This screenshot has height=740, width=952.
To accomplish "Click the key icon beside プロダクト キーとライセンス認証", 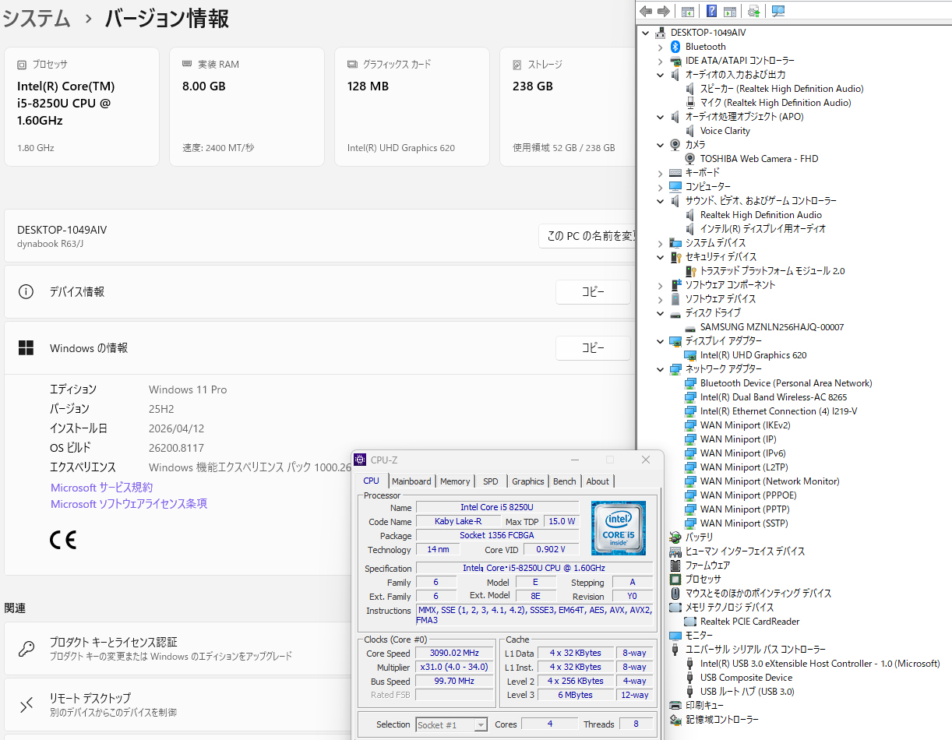I will (26, 649).
